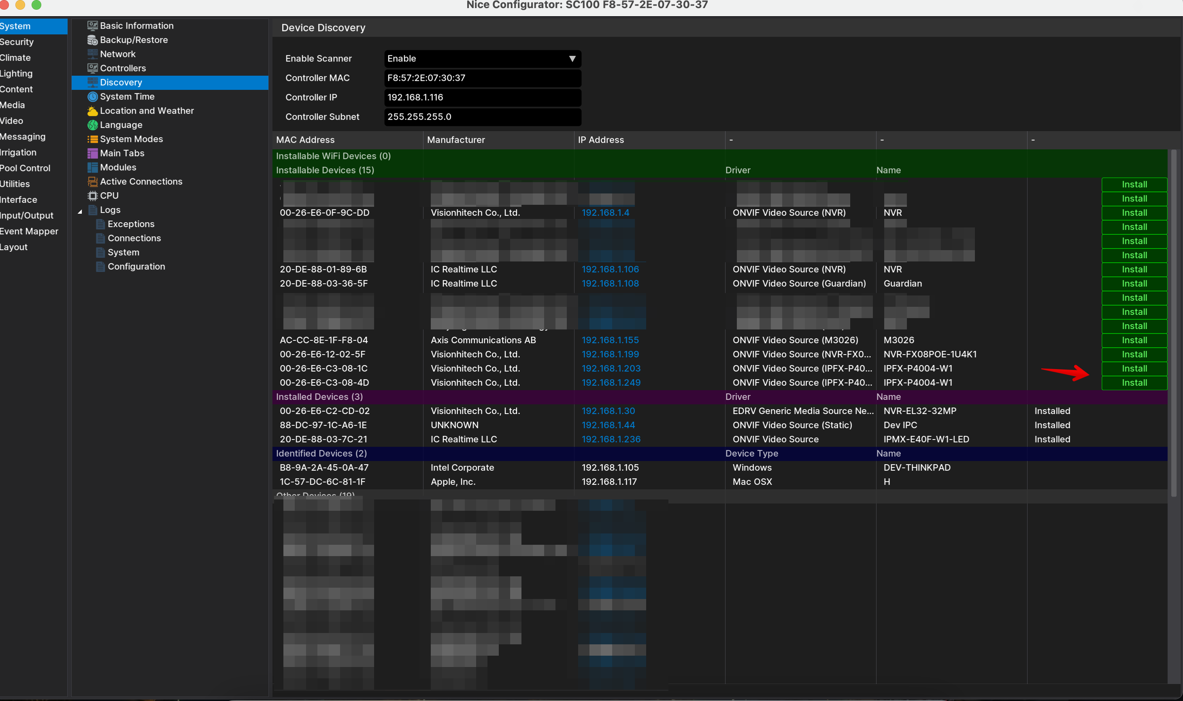Screen dimensions: 1183x701
Task: Click the Language globe icon
Action: pyautogui.click(x=93, y=125)
